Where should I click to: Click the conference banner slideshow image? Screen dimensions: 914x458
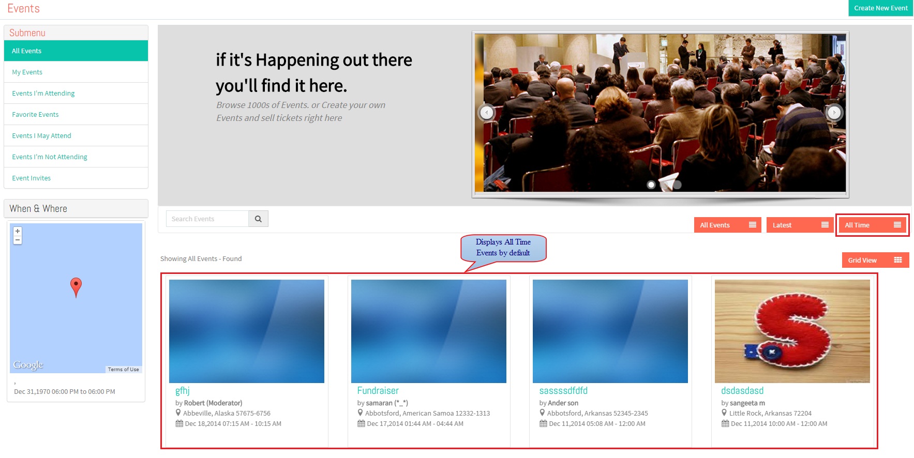pos(661,113)
